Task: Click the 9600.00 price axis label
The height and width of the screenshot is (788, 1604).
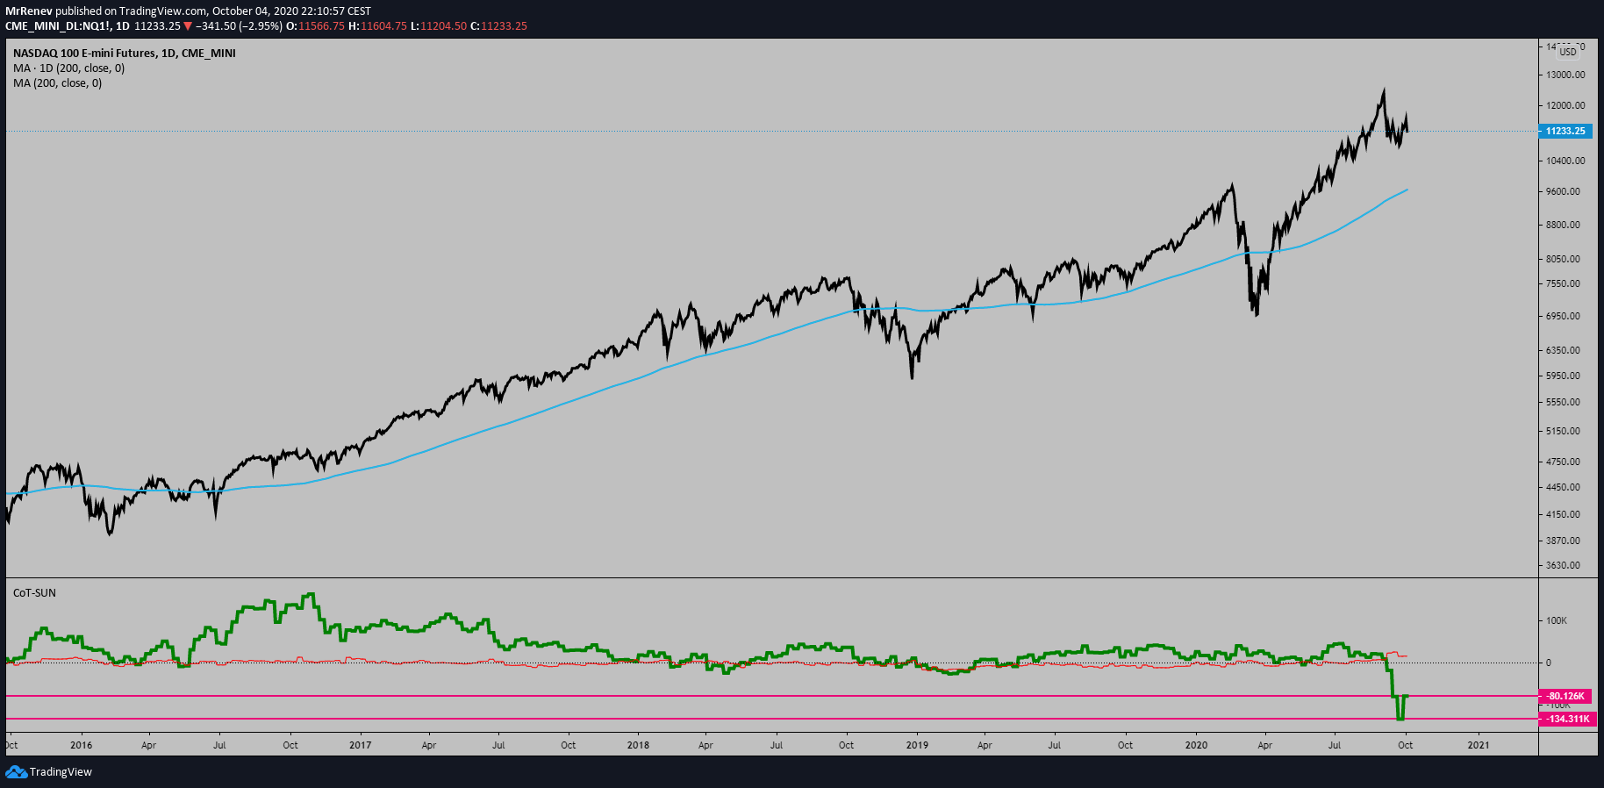Action: (x=1563, y=191)
